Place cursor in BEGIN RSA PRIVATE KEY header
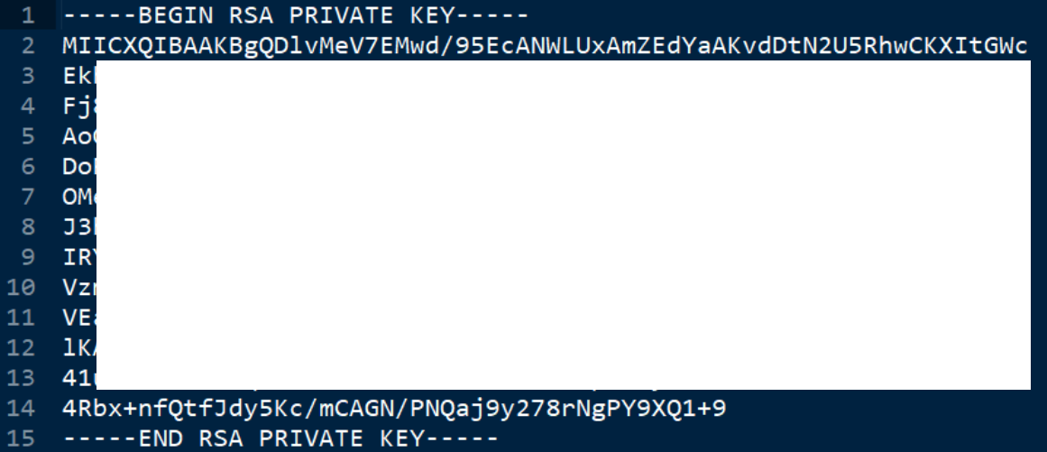The image size is (1047, 452). 296,15
